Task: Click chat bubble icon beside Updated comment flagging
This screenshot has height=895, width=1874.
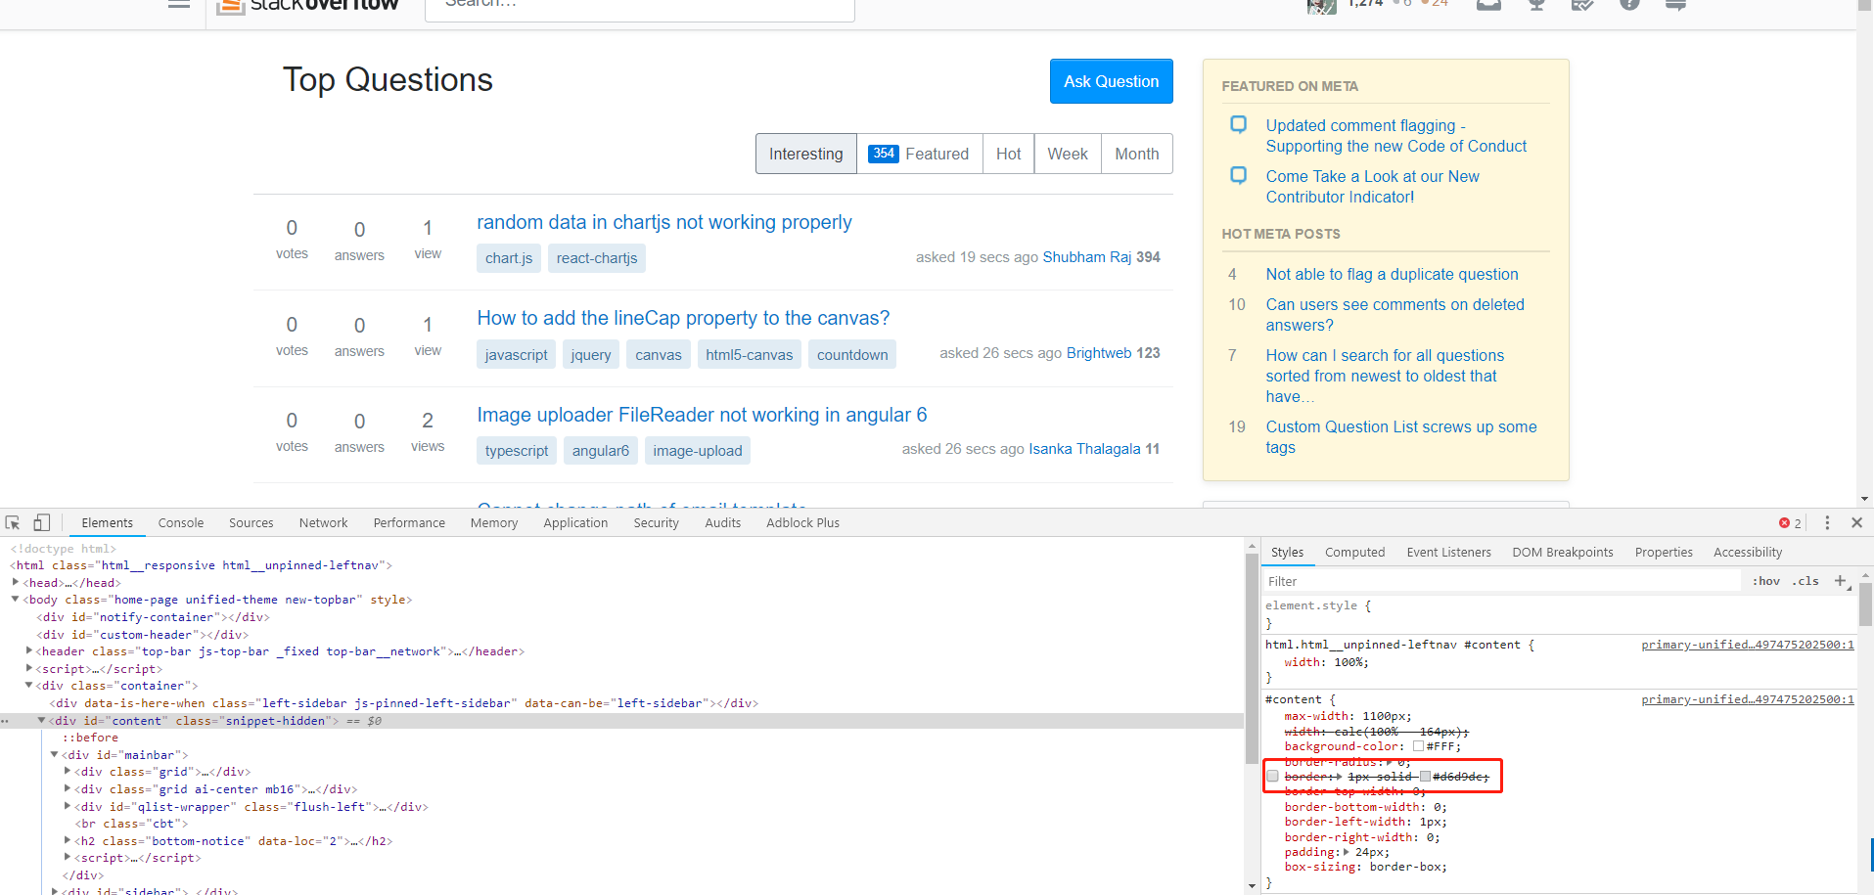Action: tap(1238, 125)
